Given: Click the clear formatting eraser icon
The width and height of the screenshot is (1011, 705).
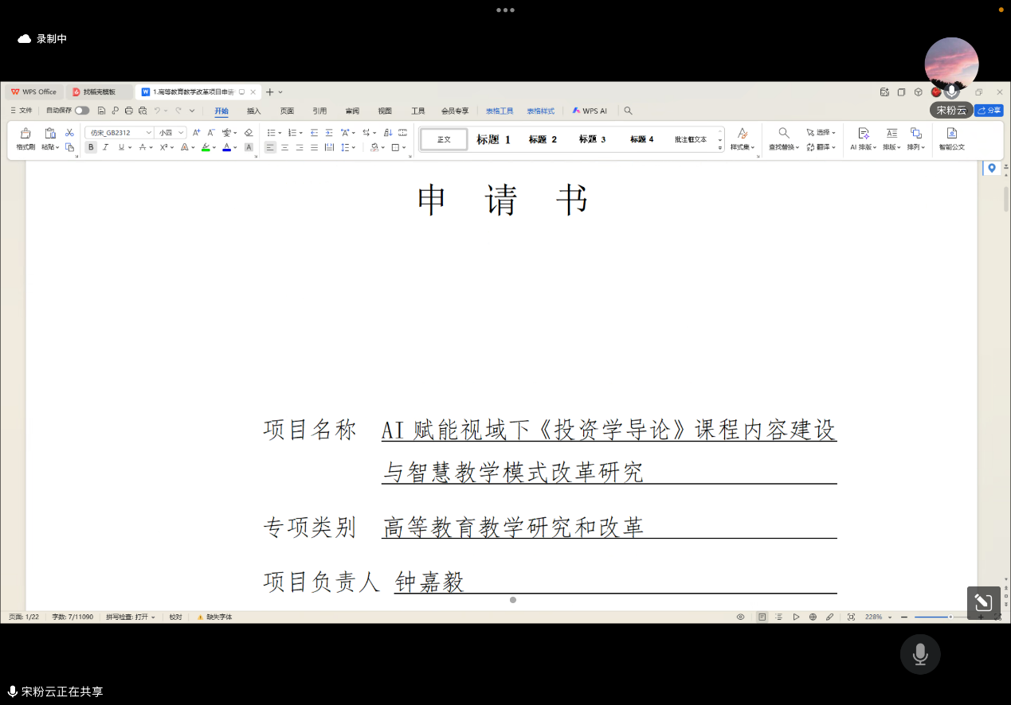Looking at the screenshot, I should [249, 132].
